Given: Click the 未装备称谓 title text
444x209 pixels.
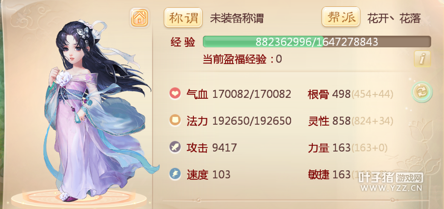Looking at the screenshot, I should pos(237,18).
